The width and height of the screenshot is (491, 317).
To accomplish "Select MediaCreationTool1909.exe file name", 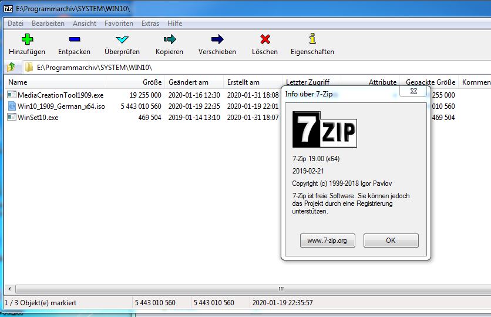I will (x=60, y=95).
